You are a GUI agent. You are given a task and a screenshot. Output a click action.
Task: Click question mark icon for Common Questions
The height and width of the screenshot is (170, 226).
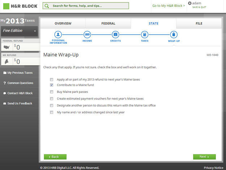[x=5, y=83]
